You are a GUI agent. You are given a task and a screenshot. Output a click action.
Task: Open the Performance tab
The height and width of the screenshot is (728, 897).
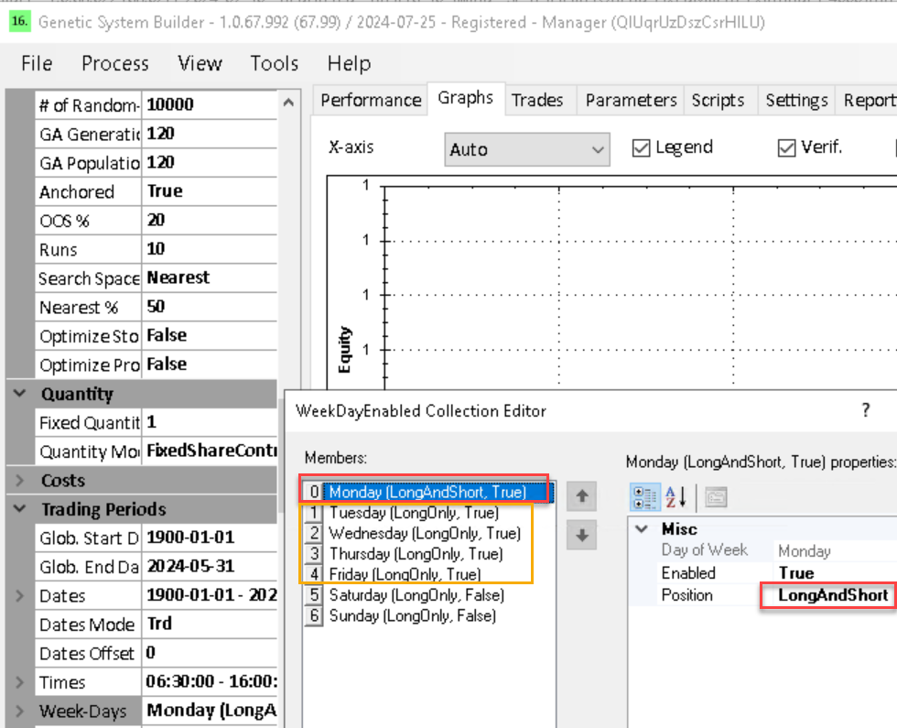coord(371,100)
